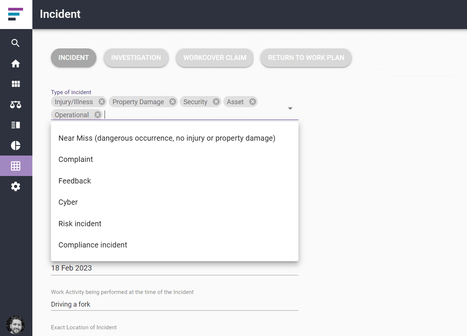The image size is (467, 336).
Task: Click the 18 Feb 2023 date field
Action: [175, 268]
